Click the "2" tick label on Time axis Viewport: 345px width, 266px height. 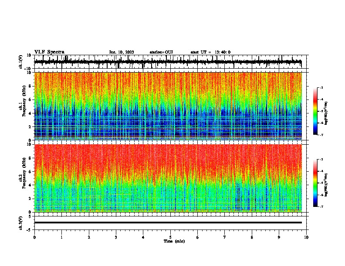click(x=89, y=237)
